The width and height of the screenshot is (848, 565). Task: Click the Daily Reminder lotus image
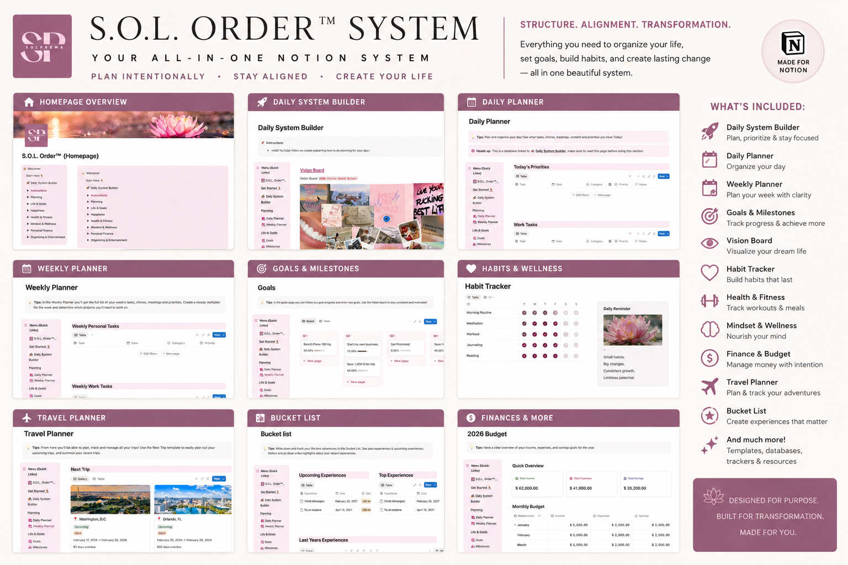click(633, 330)
